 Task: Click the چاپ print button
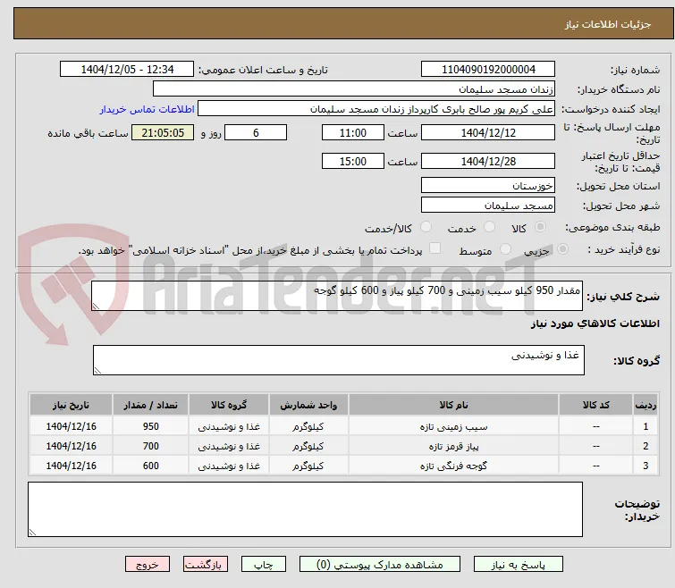coord(264,565)
